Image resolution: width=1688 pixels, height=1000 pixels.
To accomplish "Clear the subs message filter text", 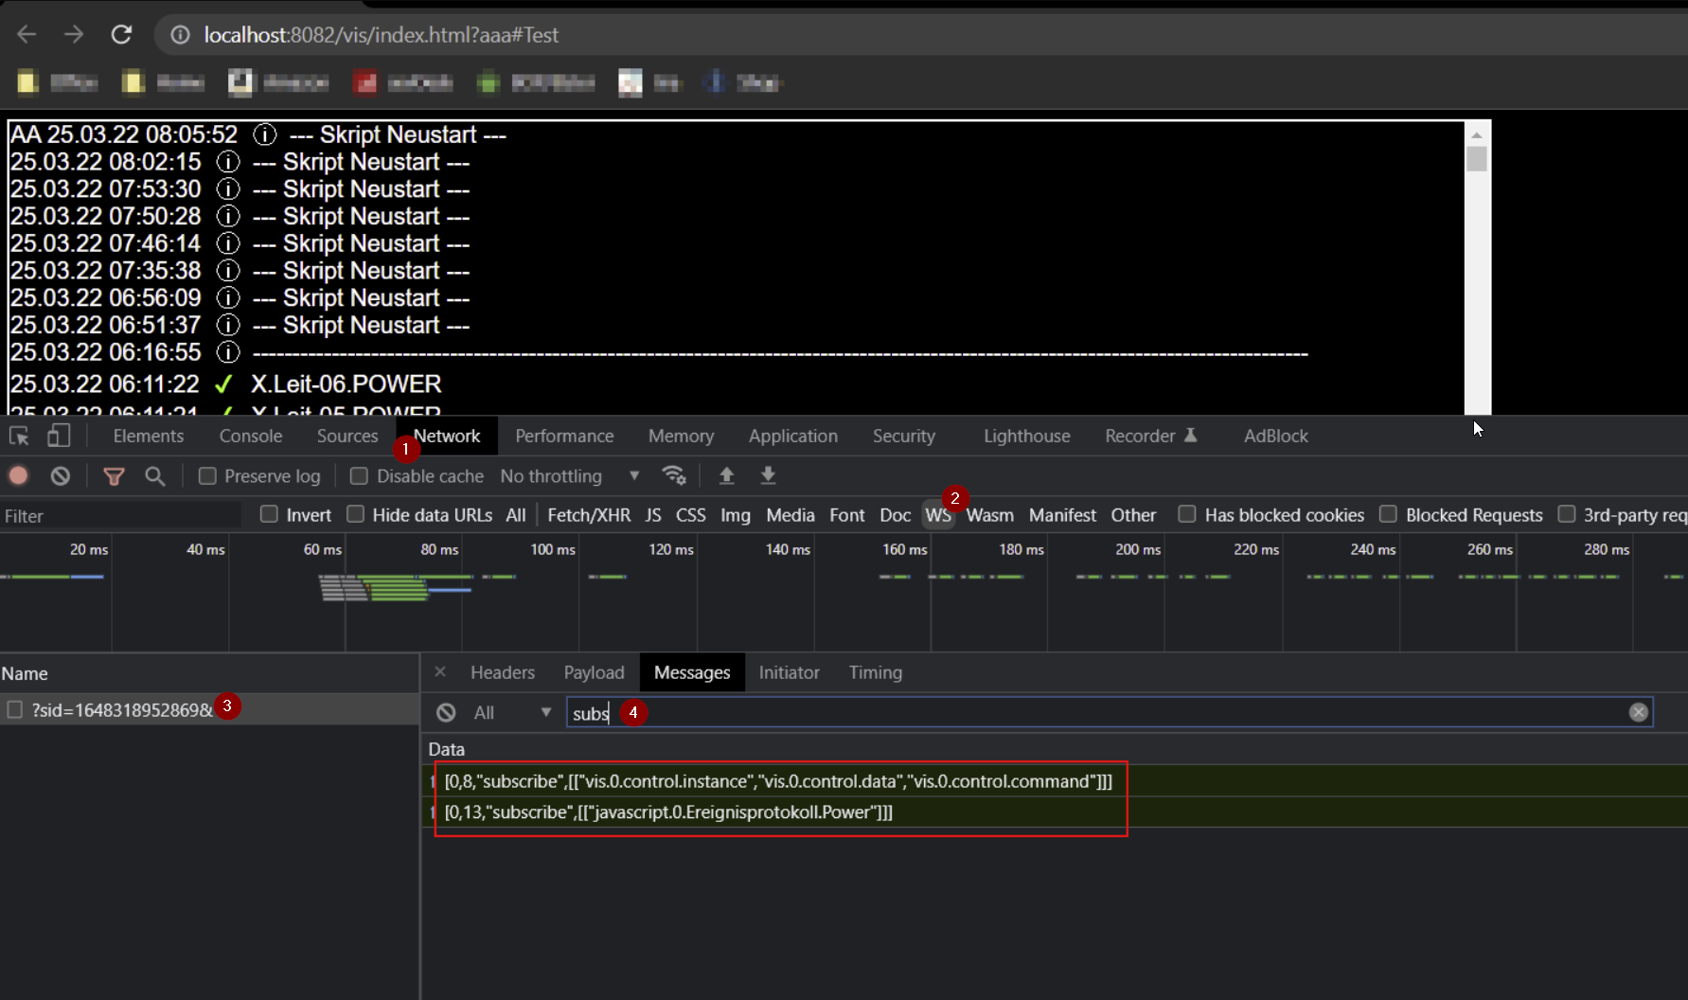I will (x=1638, y=712).
